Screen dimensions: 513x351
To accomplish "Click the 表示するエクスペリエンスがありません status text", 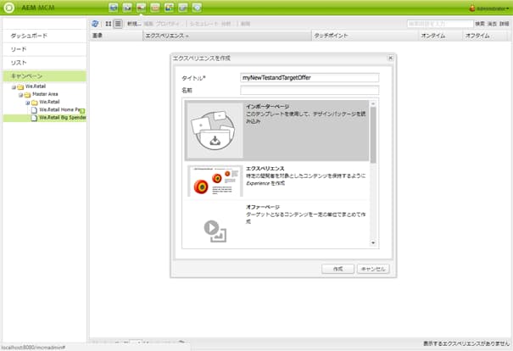I will pyautogui.click(x=466, y=343).
